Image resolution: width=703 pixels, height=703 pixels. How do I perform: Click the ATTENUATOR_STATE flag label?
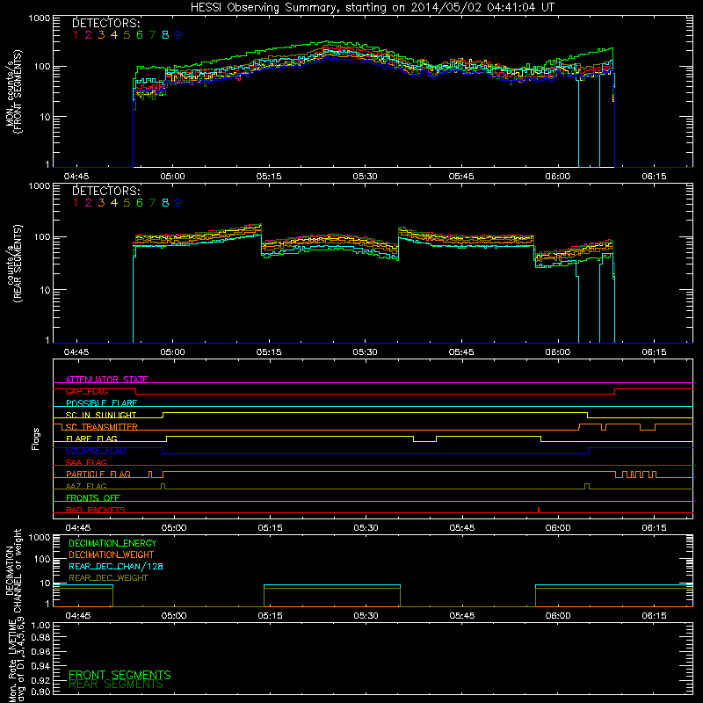click(x=106, y=380)
